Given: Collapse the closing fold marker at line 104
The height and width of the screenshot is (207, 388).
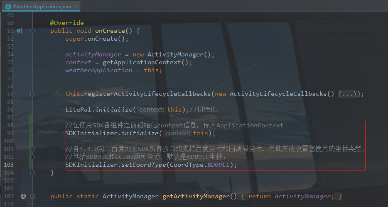Looking at the screenshot, I should [x=32, y=173].
